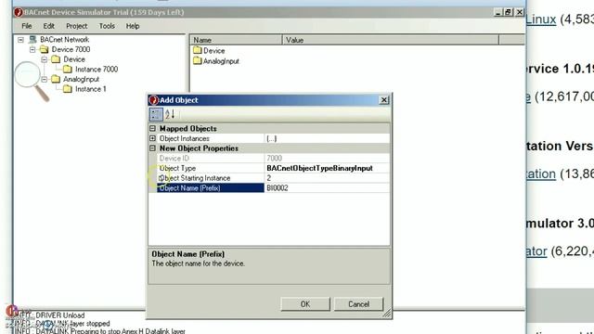
Task: Open the File menu
Action: 27,26
